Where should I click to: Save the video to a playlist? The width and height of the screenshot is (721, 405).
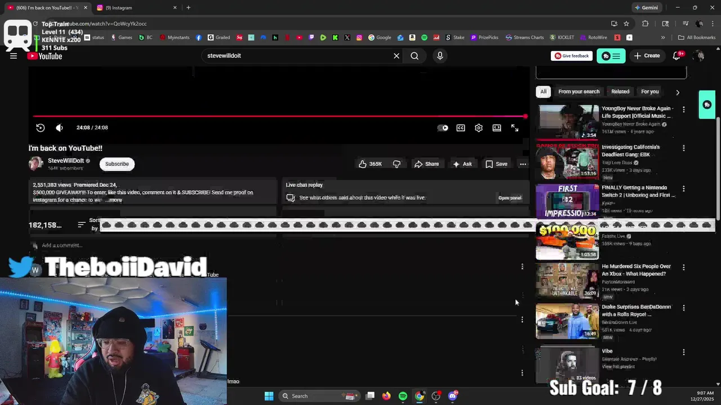coord(496,164)
